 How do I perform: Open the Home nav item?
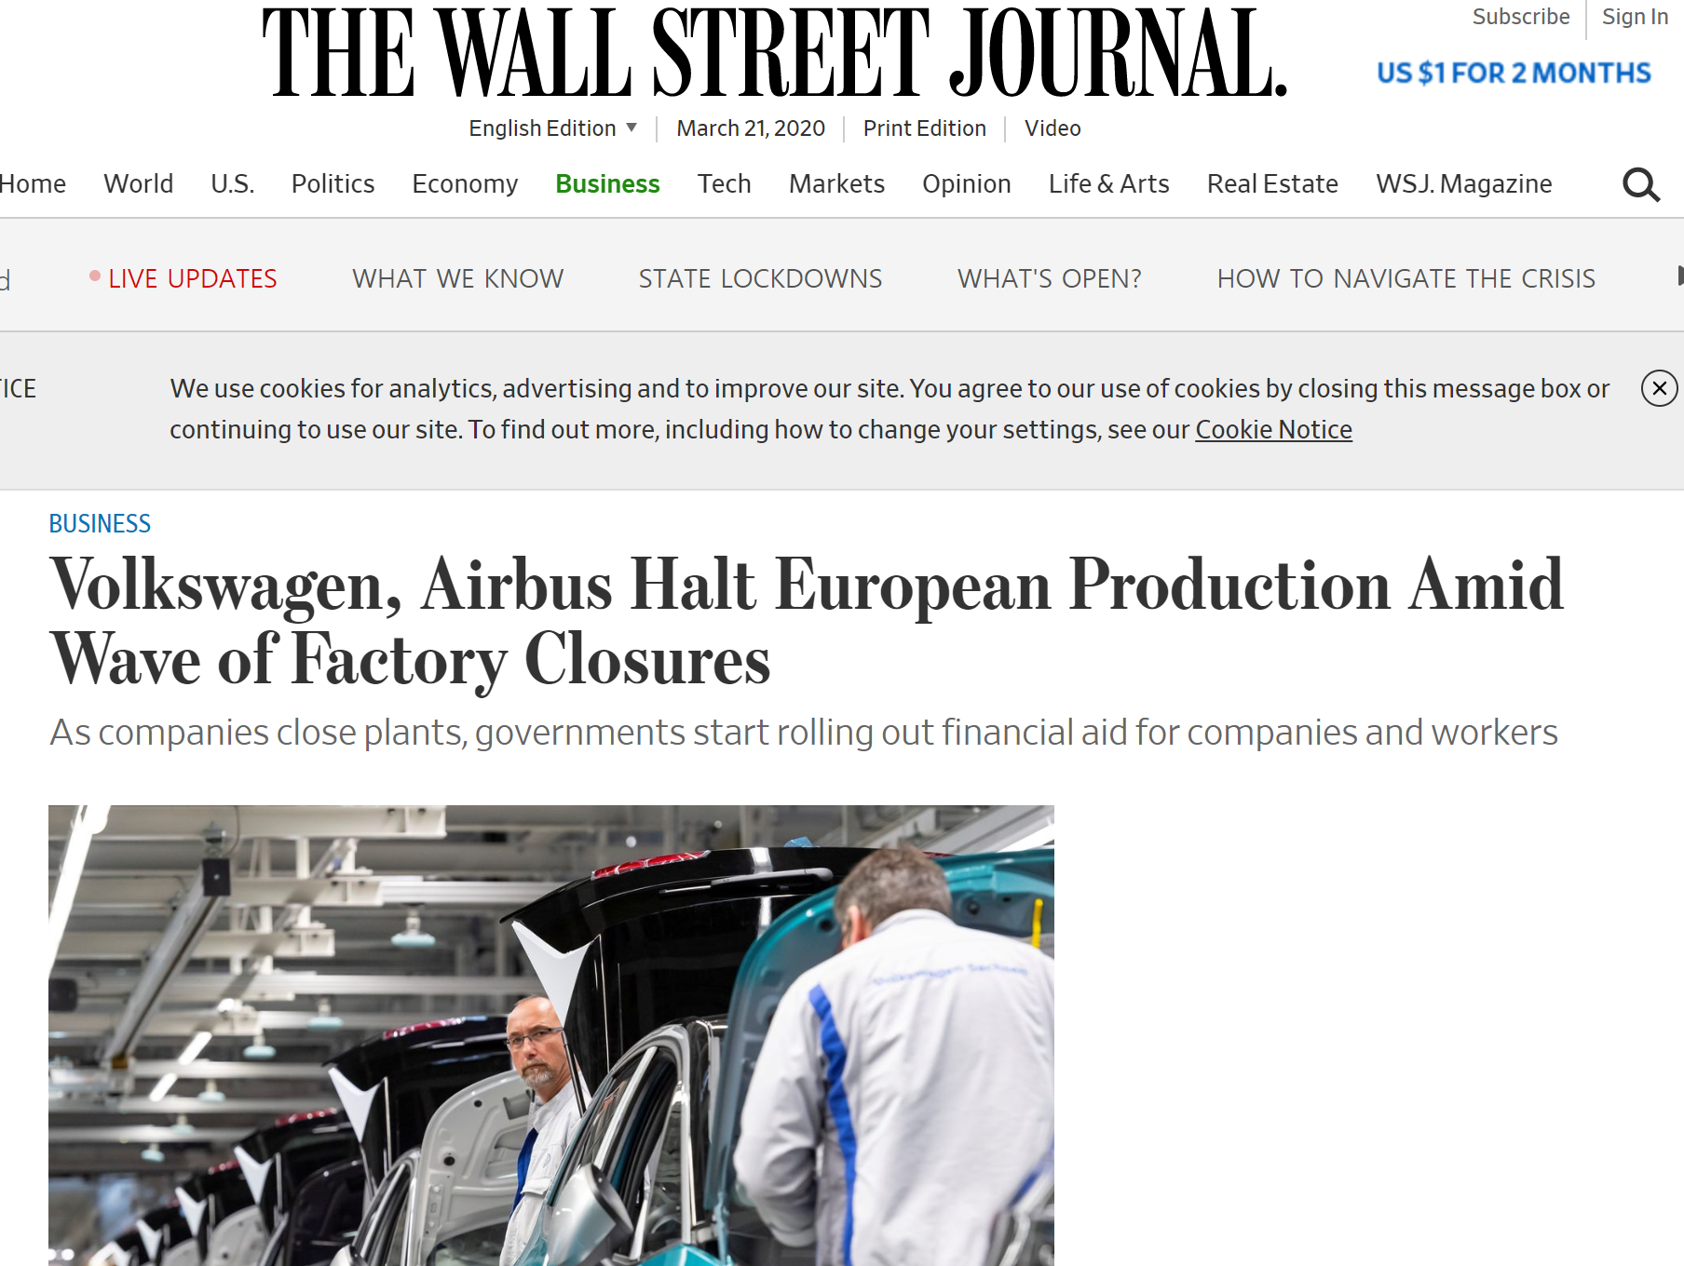click(x=33, y=184)
